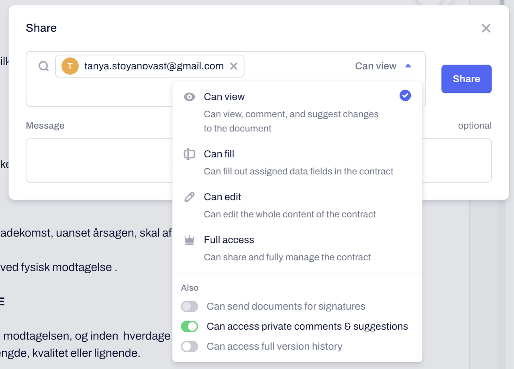Click the blue checkmark next to Can view

[x=405, y=96]
